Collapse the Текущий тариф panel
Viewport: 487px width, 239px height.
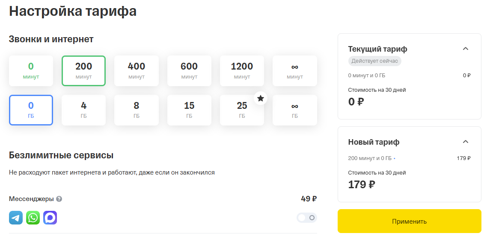click(466, 49)
